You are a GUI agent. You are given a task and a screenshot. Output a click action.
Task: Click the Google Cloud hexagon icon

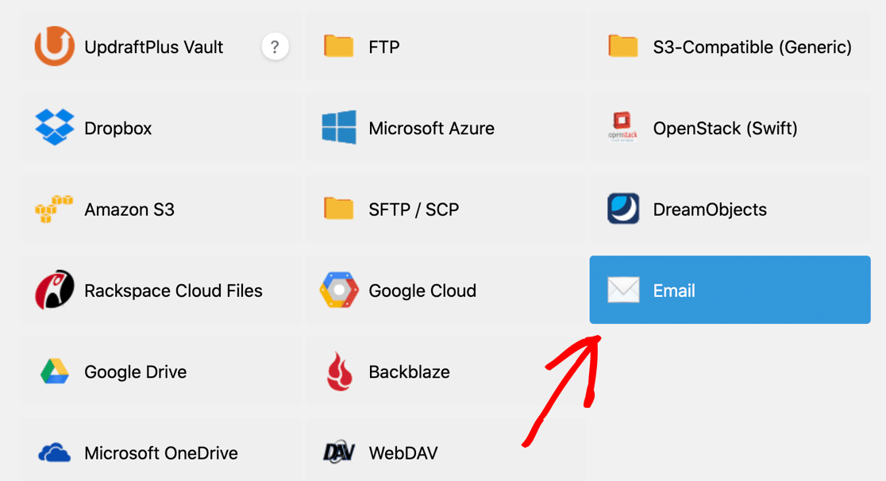pyautogui.click(x=337, y=290)
